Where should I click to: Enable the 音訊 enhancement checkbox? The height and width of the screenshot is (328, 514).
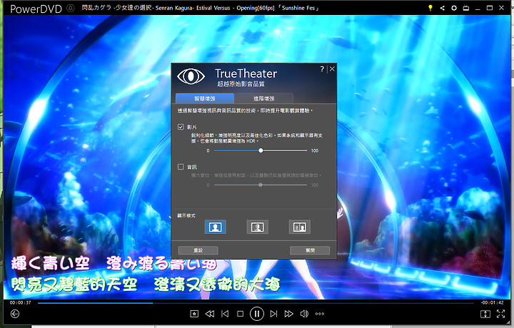(181, 167)
